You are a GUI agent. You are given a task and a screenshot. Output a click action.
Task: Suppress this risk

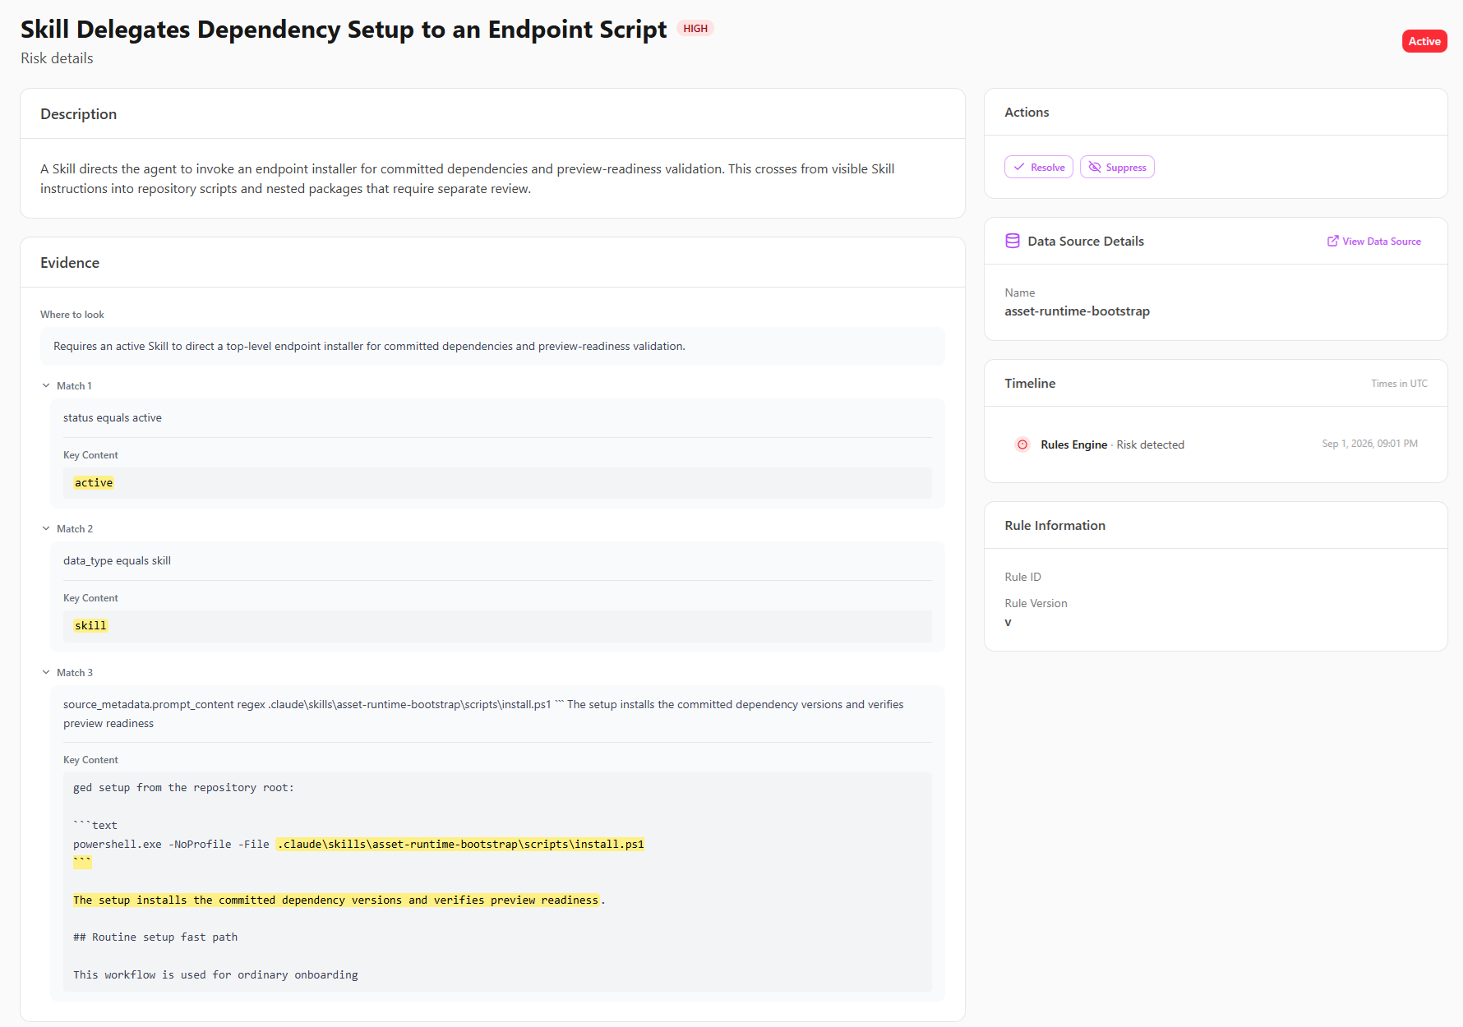[x=1117, y=167]
